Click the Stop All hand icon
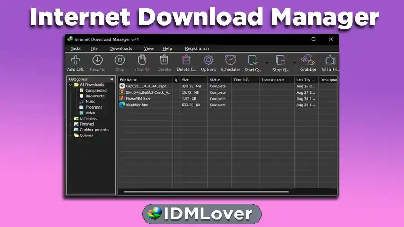 point(142,60)
